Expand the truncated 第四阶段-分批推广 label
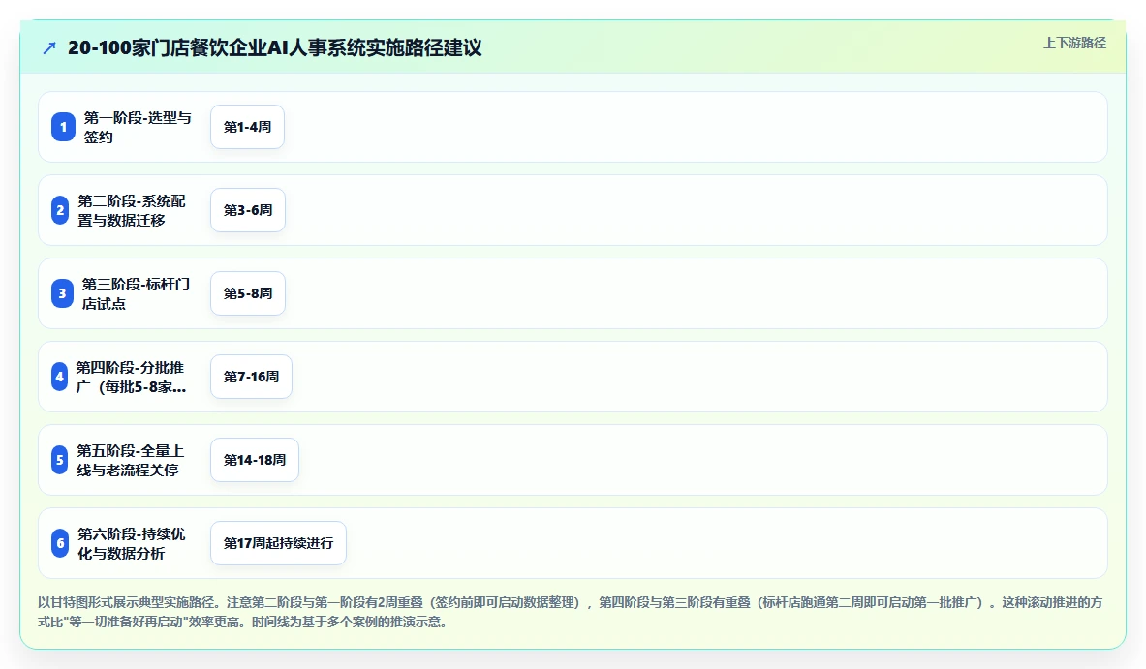 click(x=131, y=377)
